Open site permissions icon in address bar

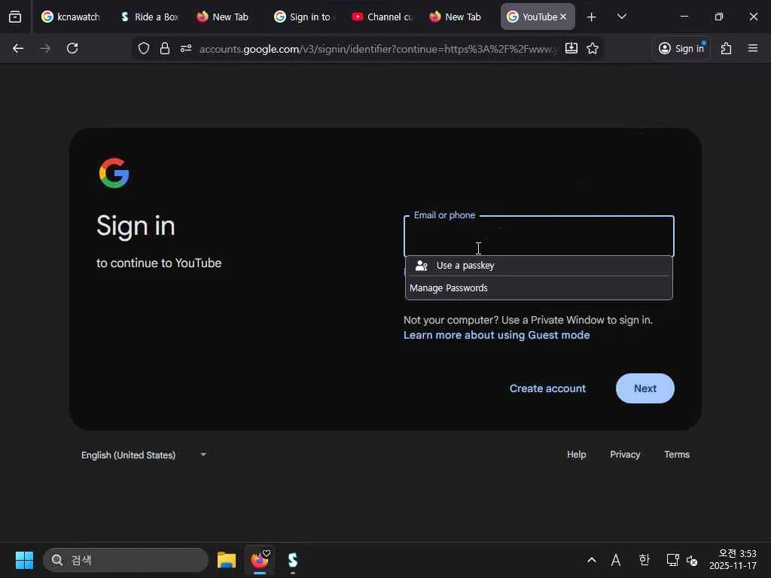tap(186, 48)
